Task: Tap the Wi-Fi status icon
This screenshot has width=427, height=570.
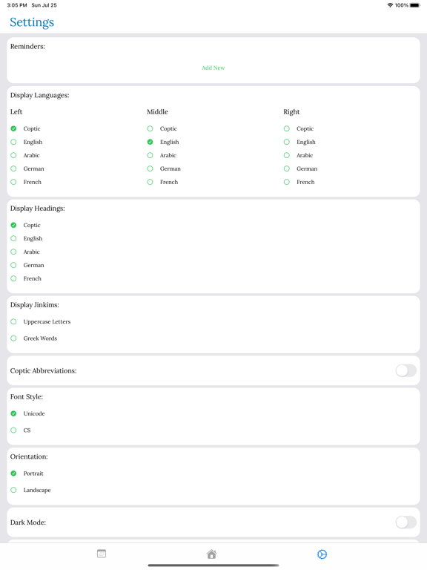Action: [x=391, y=5]
